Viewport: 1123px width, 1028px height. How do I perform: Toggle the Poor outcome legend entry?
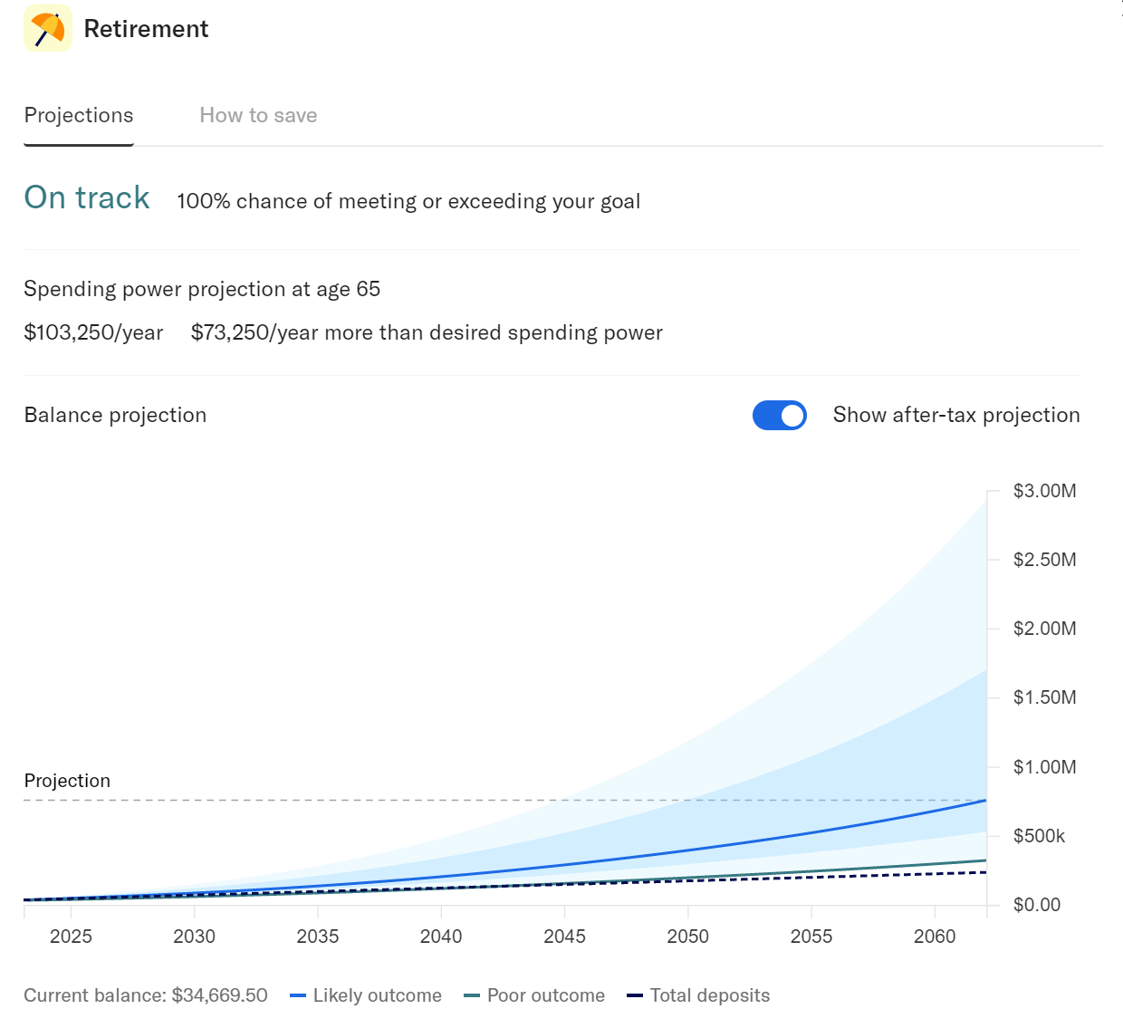pyautogui.click(x=546, y=995)
